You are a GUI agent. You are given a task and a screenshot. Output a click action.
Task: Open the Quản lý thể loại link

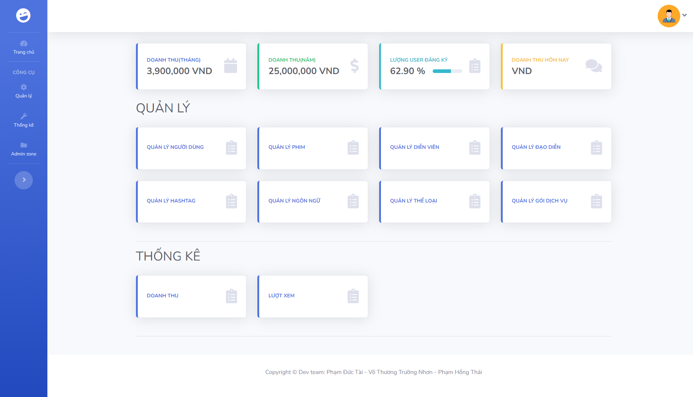(413, 201)
